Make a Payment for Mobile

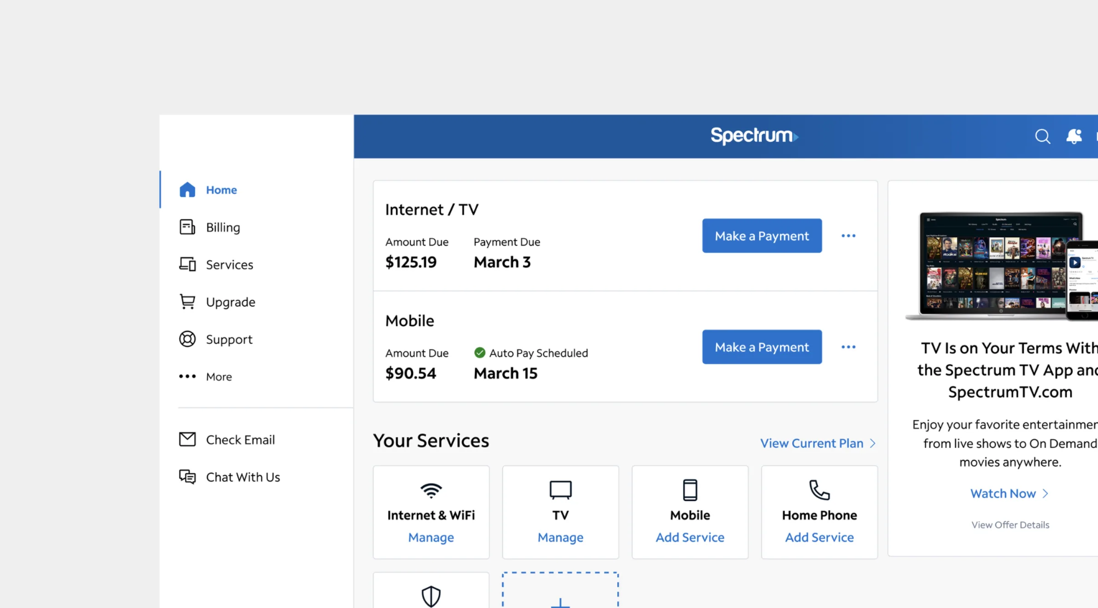pos(762,347)
